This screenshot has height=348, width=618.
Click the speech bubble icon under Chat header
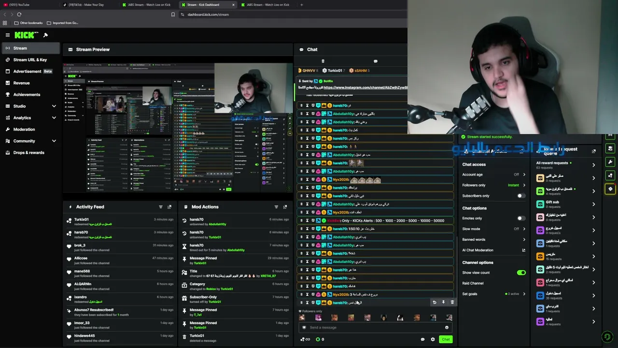(376, 61)
